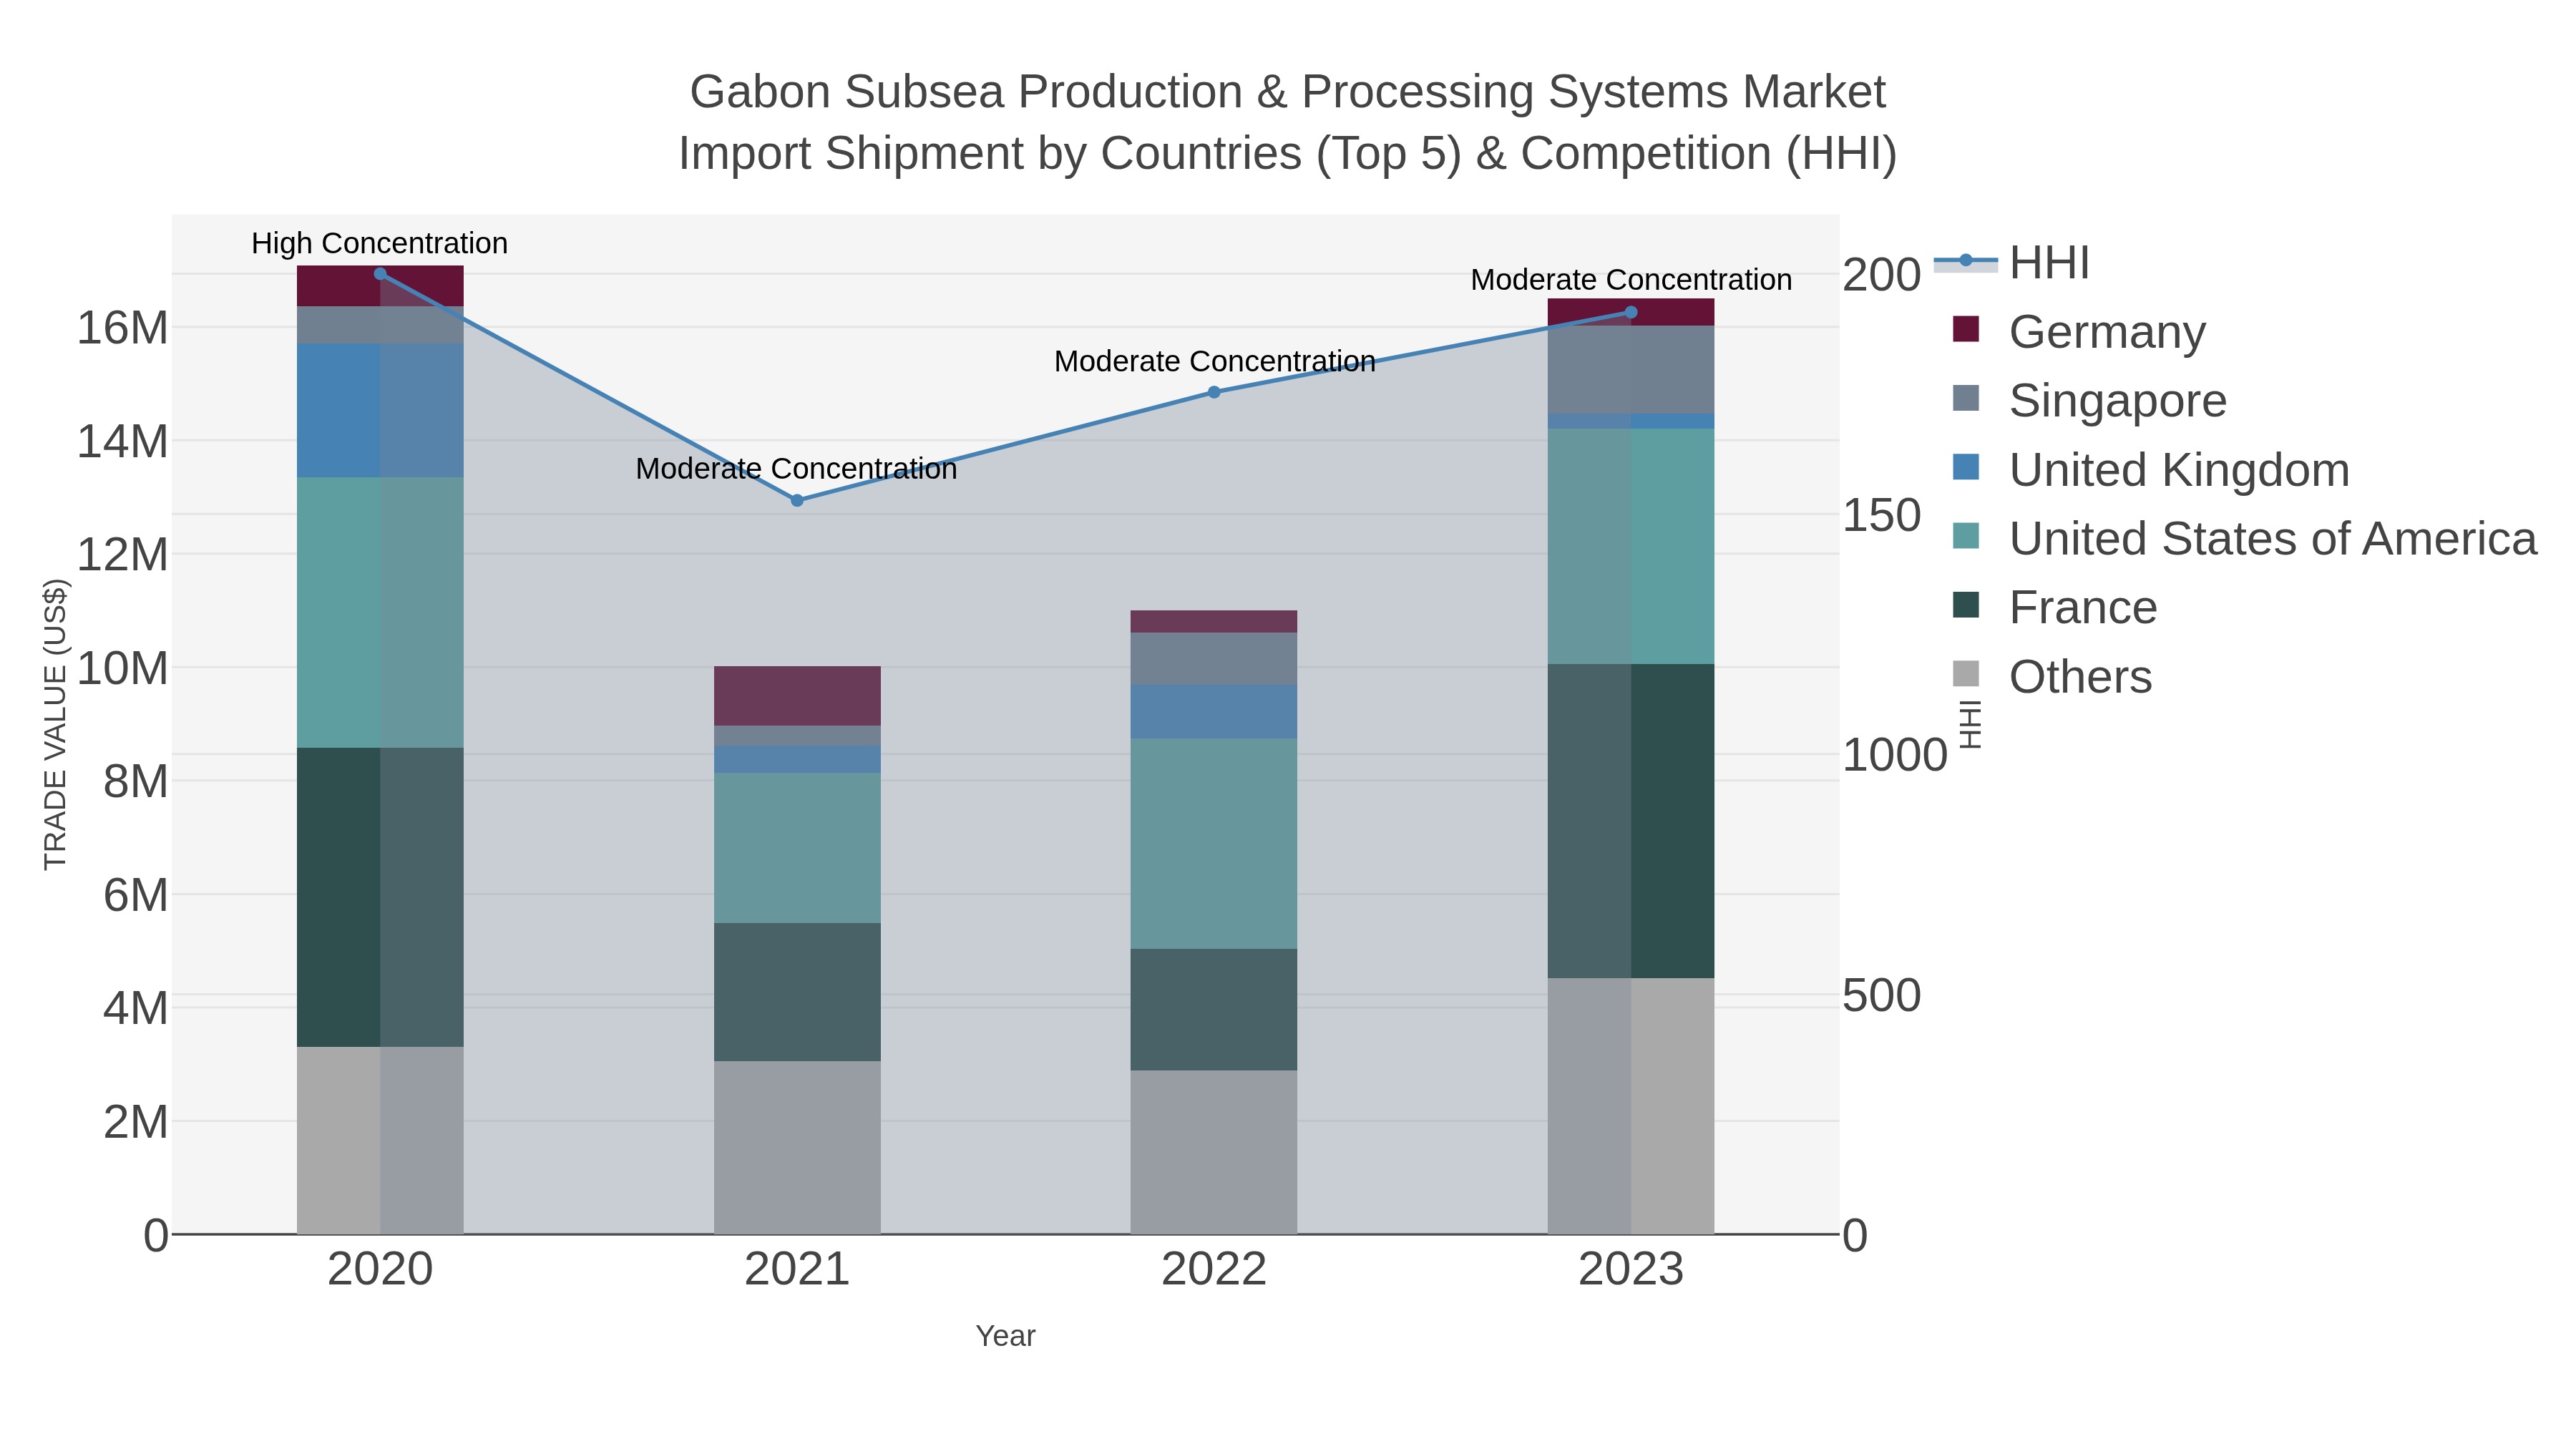The height and width of the screenshot is (1449, 2576).
Task: Click the Singapore segment of the 2022 bar
Action: pos(1214,659)
